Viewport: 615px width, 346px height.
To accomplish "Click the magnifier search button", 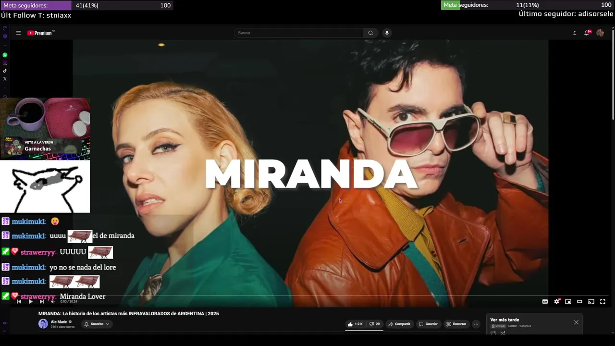I will 370,33.
